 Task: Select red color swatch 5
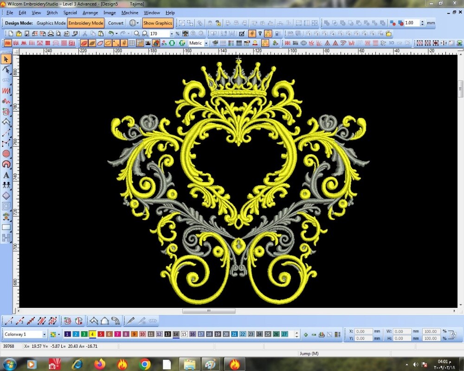point(101,334)
